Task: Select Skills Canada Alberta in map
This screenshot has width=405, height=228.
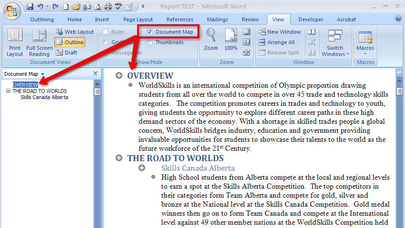Action: point(44,97)
